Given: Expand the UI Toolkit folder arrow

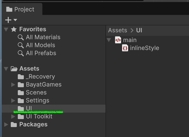Looking at the screenshot, I should click(x=13, y=117).
